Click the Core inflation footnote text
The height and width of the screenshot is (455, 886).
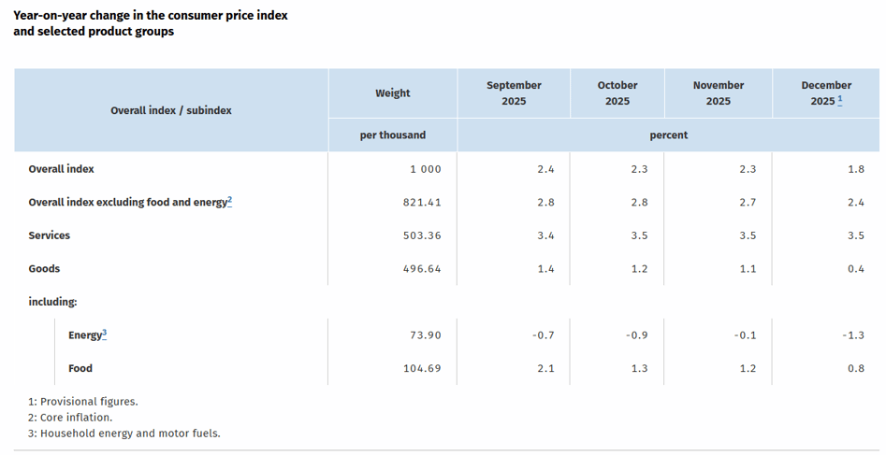coord(70,418)
